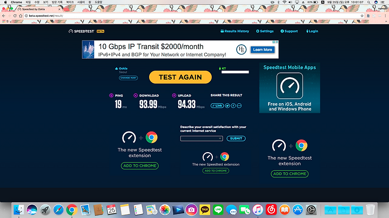The width and height of the screenshot is (389, 218).
Task: Click the Ookla server name
Action: coord(123,69)
